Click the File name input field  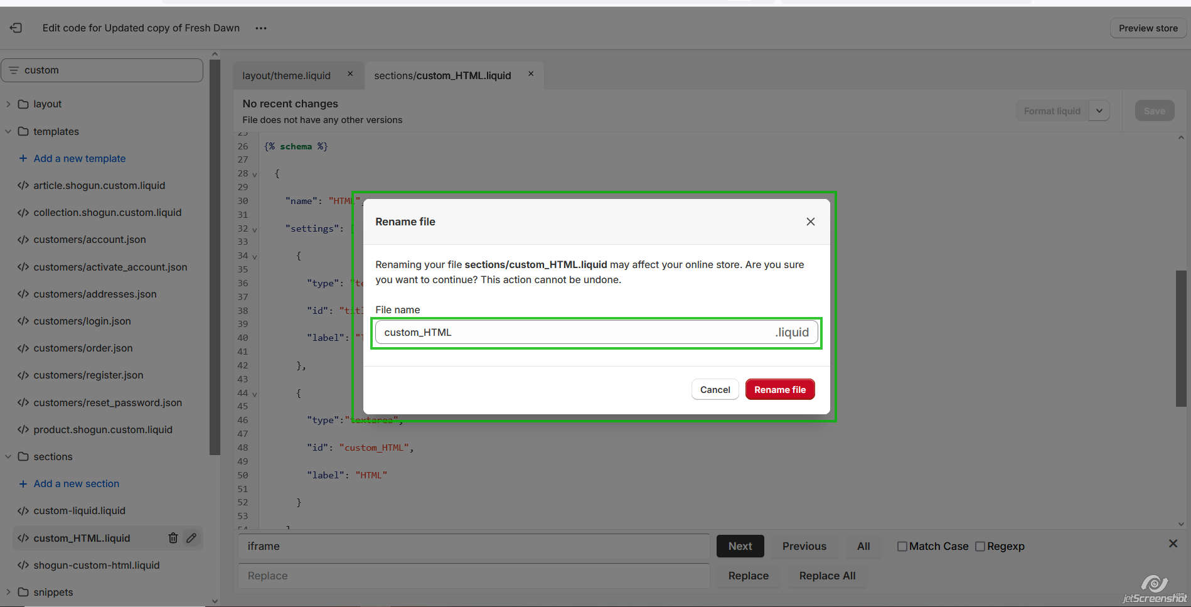571,332
